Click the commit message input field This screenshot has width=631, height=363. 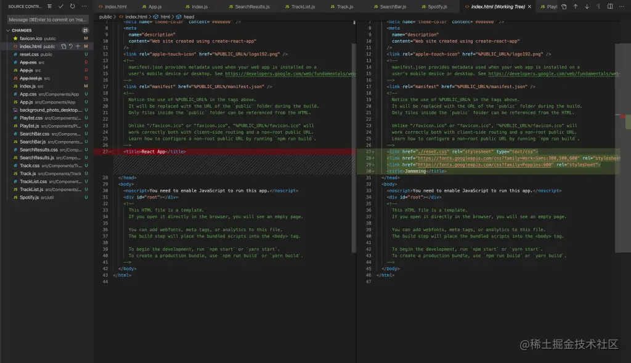[48, 19]
